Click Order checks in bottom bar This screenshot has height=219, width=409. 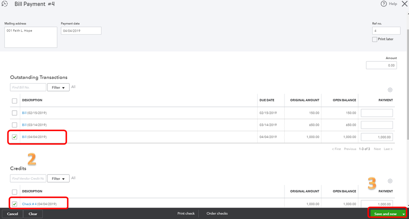pos(217,213)
